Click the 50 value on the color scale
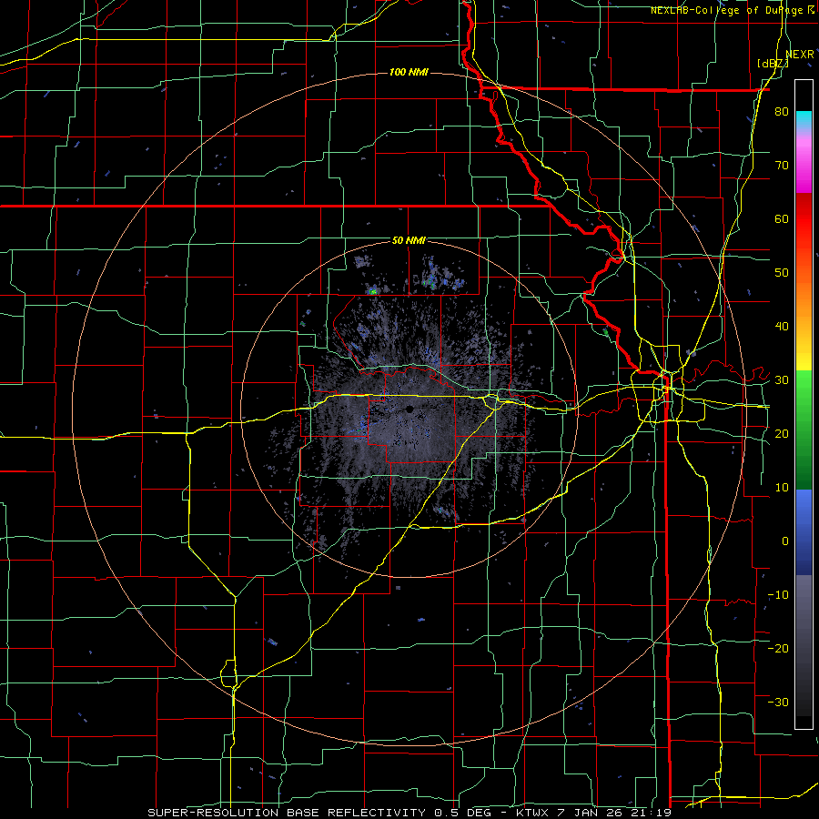The image size is (819, 819). click(782, 273)
